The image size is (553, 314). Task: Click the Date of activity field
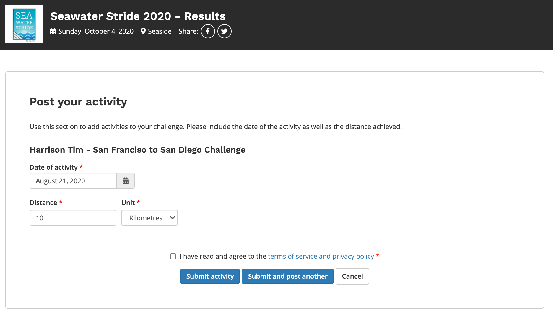click(73, 181)
